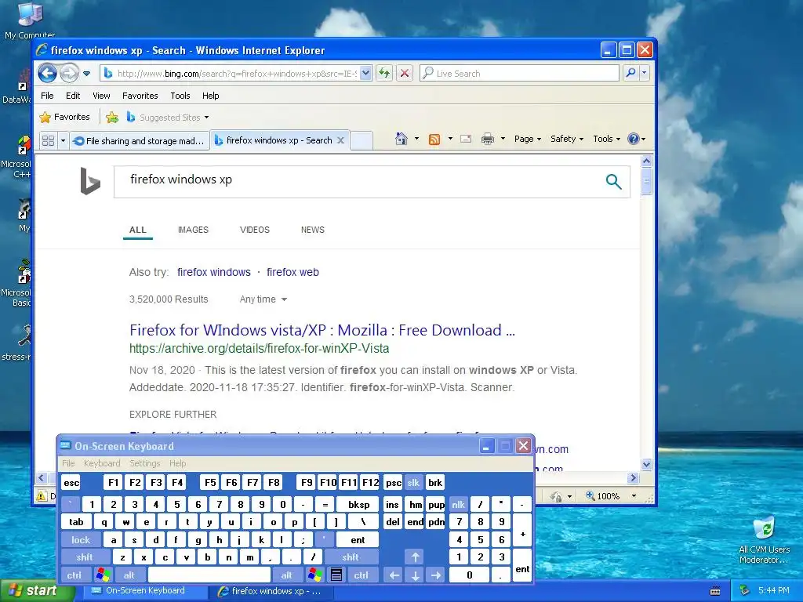Toggle the left alt key
The image size is (803, 602).
click(129, 575)
